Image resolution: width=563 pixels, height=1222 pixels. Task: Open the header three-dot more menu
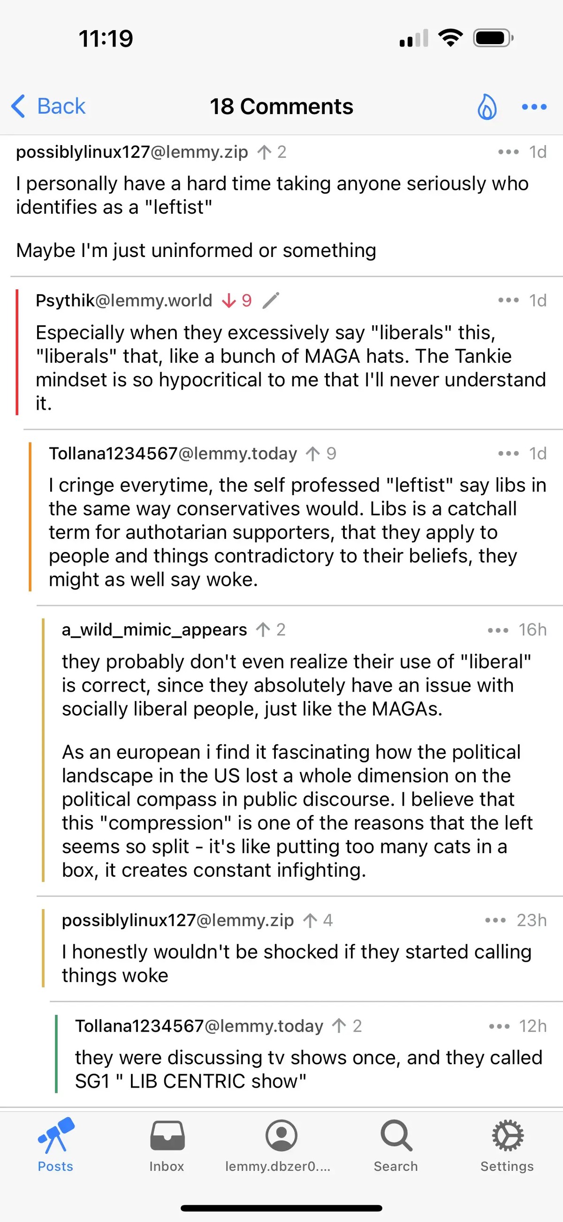534,107
